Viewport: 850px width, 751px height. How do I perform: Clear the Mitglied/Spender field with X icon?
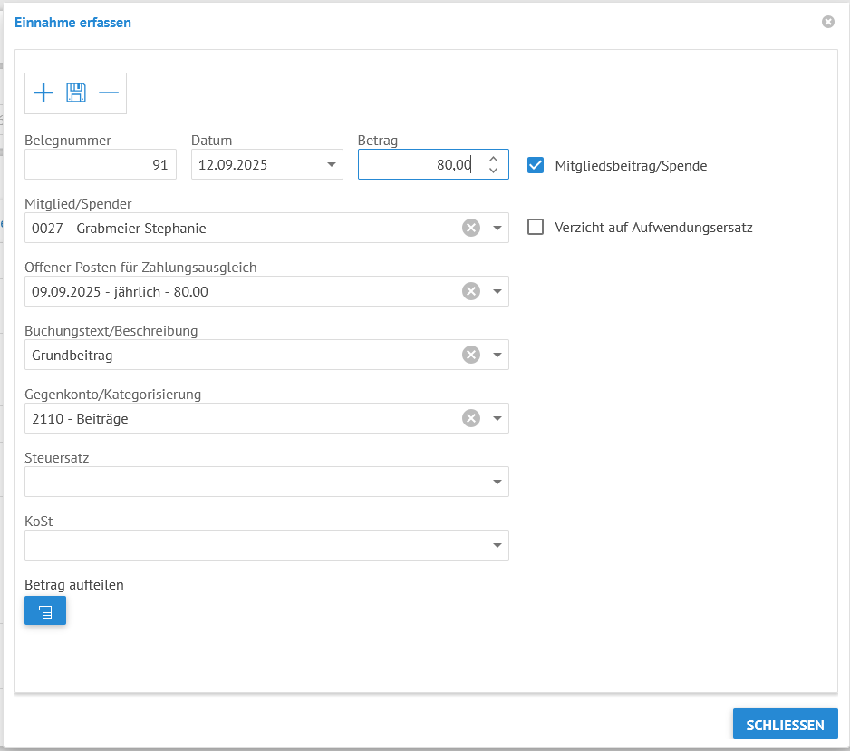[x=470, y=228]
